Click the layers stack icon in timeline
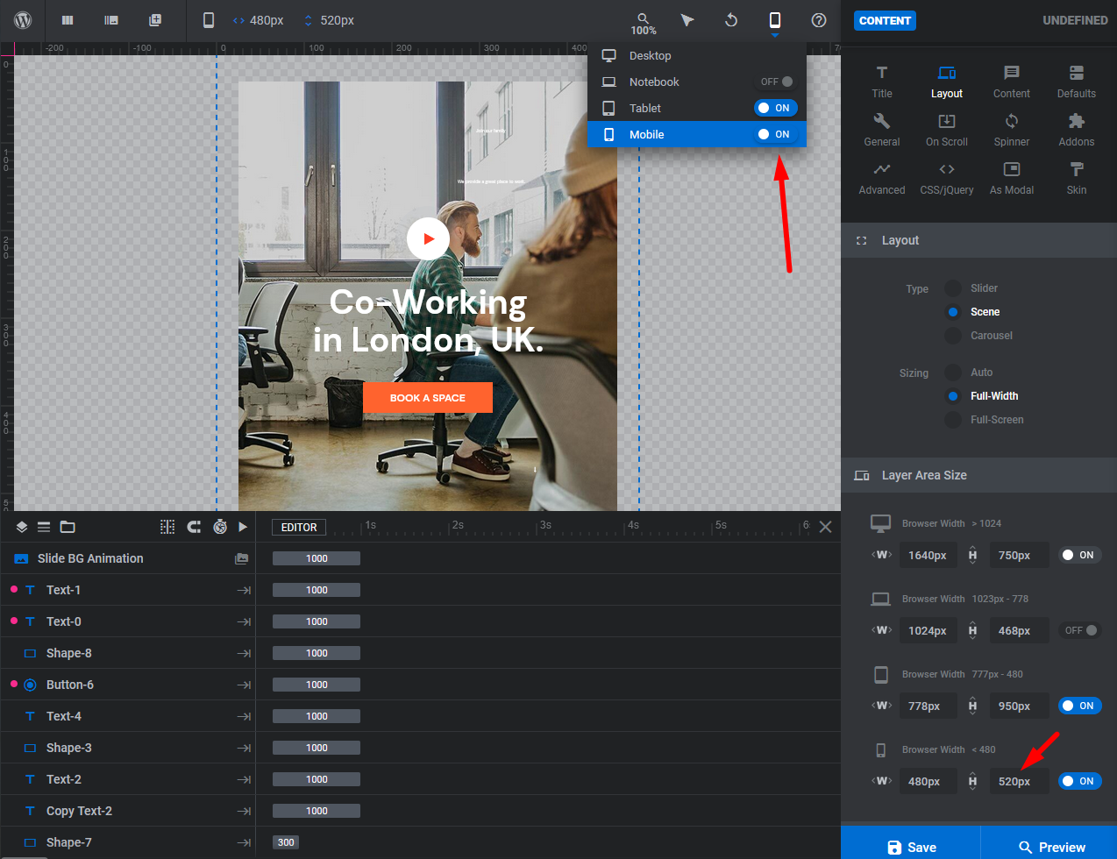Viewport: 1117px width, 859px height. point(22,527)
